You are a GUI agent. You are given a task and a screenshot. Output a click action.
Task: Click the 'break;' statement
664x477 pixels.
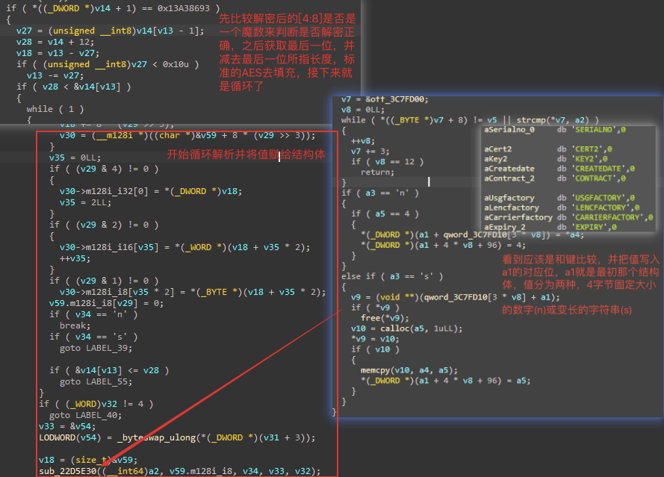tap(75, 325)
